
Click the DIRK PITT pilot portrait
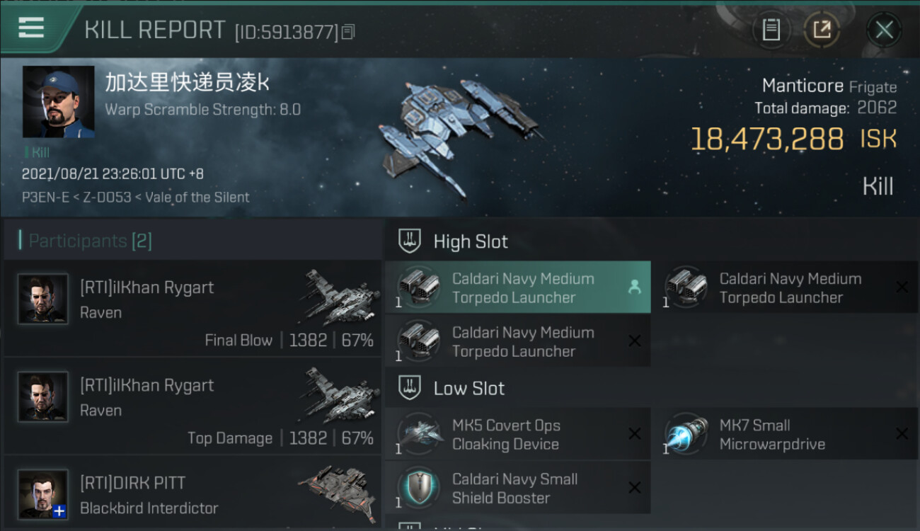[x=43, y=494]
